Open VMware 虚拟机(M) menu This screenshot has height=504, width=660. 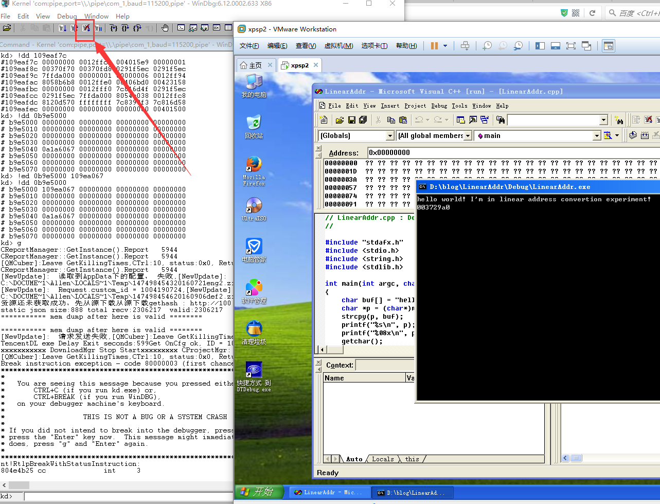[338, 46]
